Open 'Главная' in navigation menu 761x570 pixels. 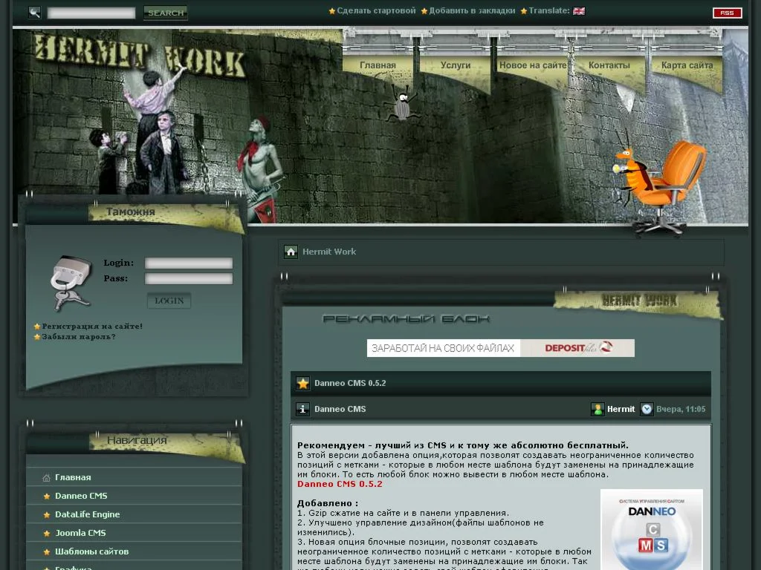pos(73,477)
